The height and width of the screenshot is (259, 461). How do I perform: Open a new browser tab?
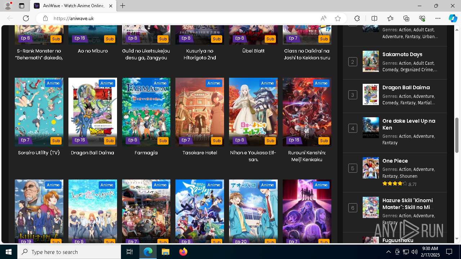(x=123, y=6)
